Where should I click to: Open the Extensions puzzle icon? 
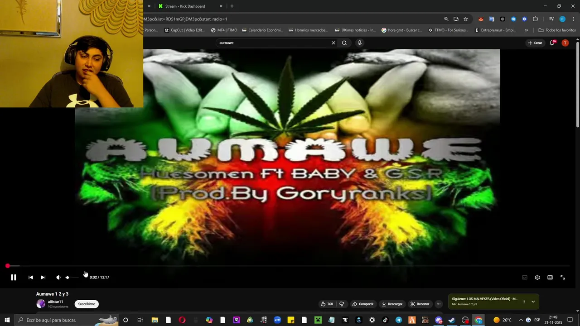pos(536,19)
